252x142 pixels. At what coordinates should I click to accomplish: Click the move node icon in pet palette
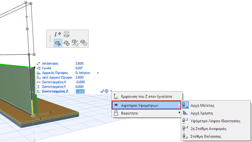[x=58, y=34]
